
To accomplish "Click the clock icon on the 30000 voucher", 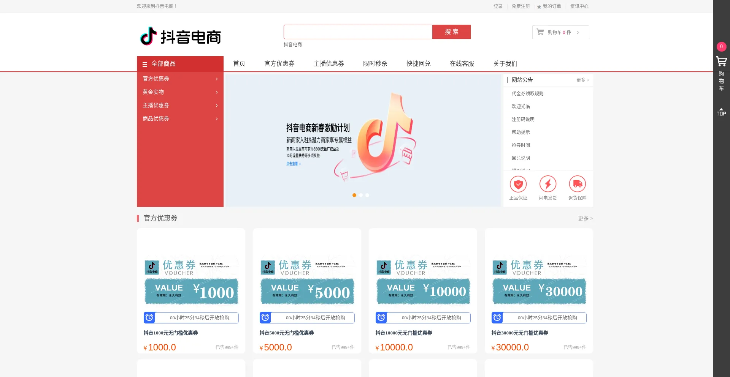I will pyautogui.click(x=497, y=317).
